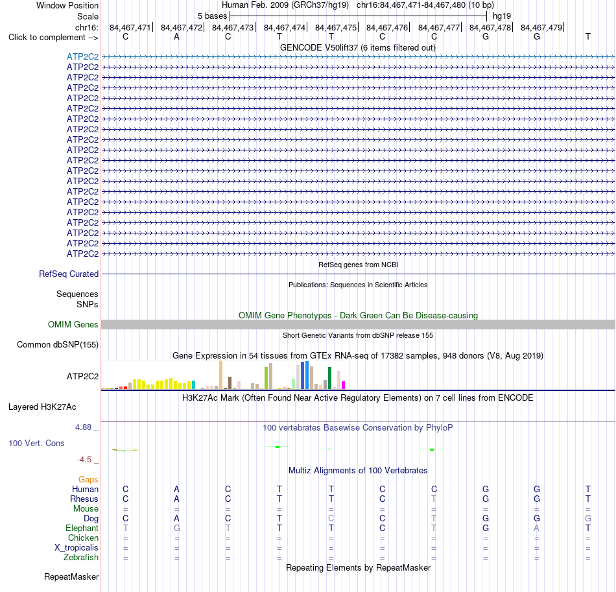
Task: Click the Rhesus species row label
Action: click(x=84, y=499)
